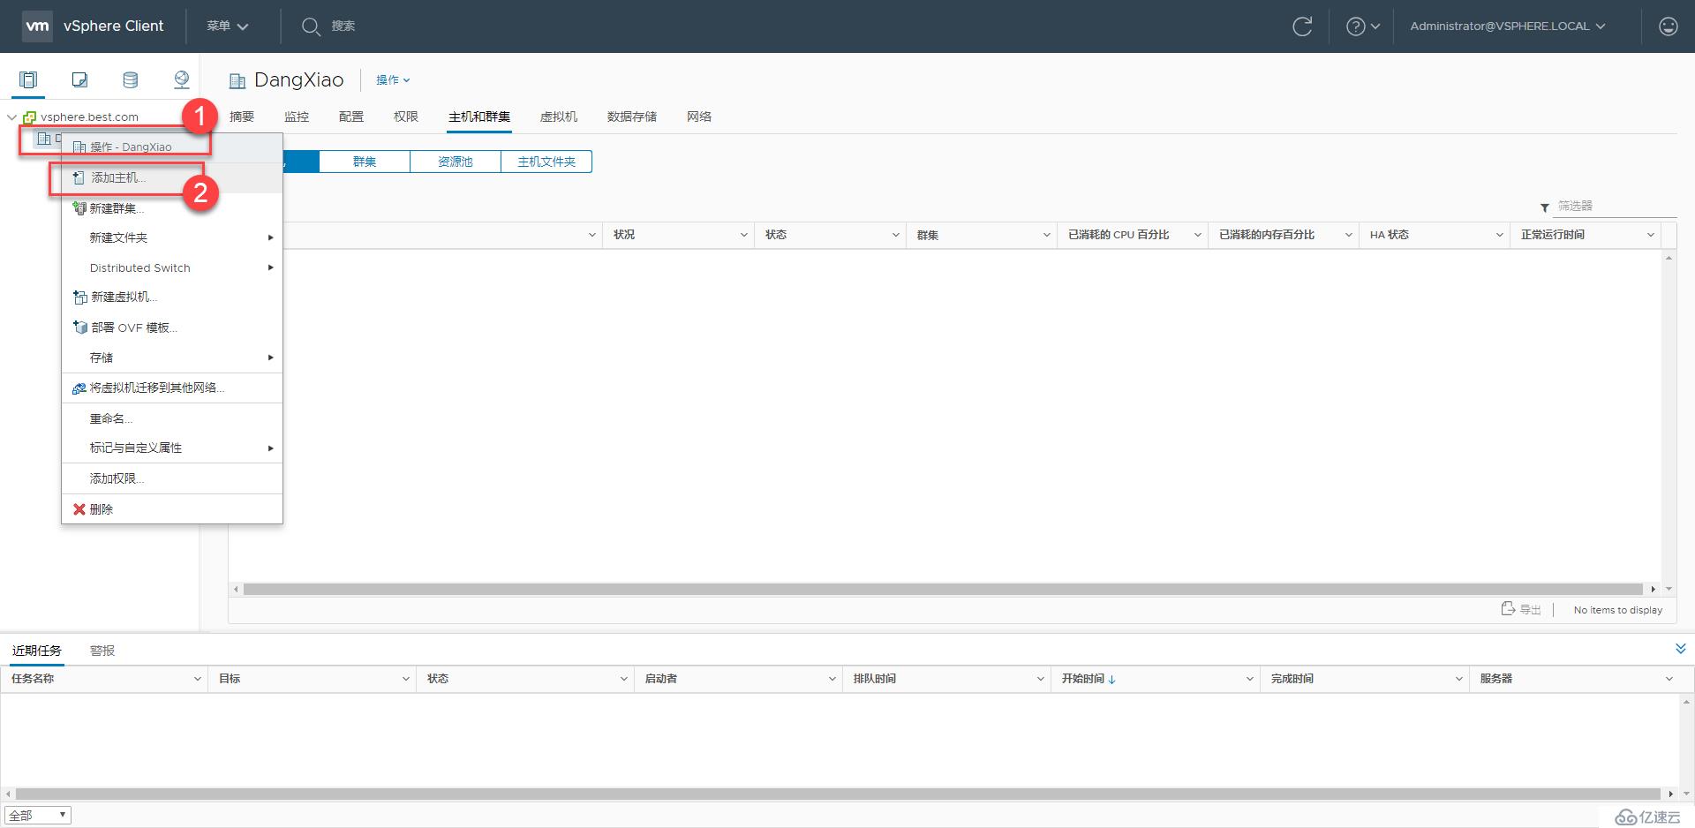Image resolution: width=1695 pixels, height=828 pixels.
Task: Click the new virtual machine icon in menu
Action: point(79,297)
